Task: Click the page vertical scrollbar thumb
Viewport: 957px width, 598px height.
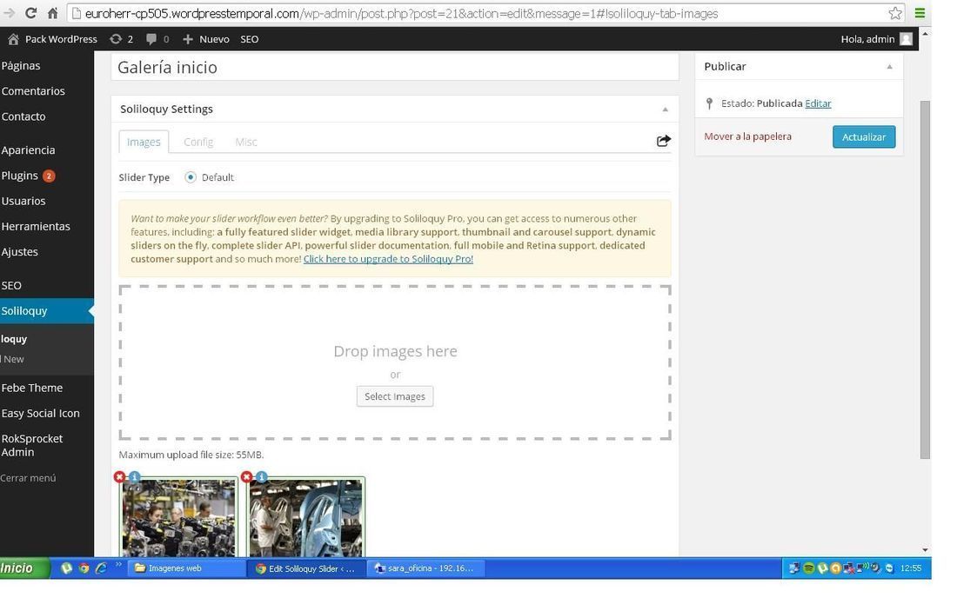Action: (926, 280)
